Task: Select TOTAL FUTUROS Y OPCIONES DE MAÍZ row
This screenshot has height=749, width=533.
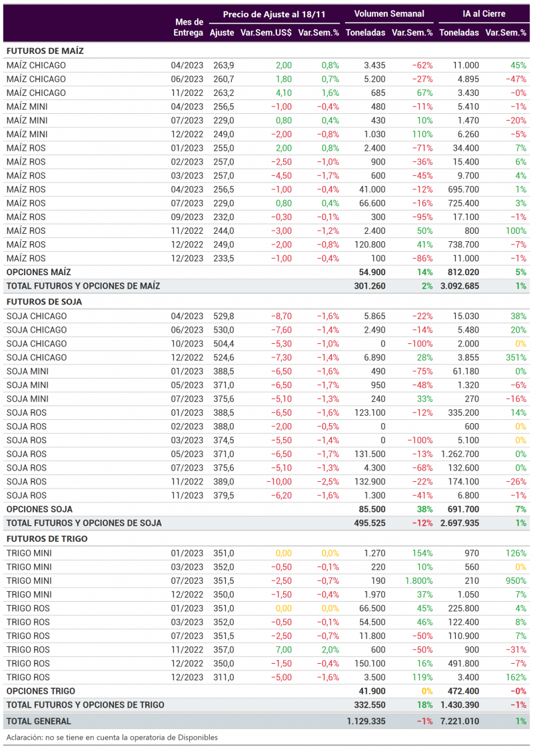Action: tap(266, 286)
